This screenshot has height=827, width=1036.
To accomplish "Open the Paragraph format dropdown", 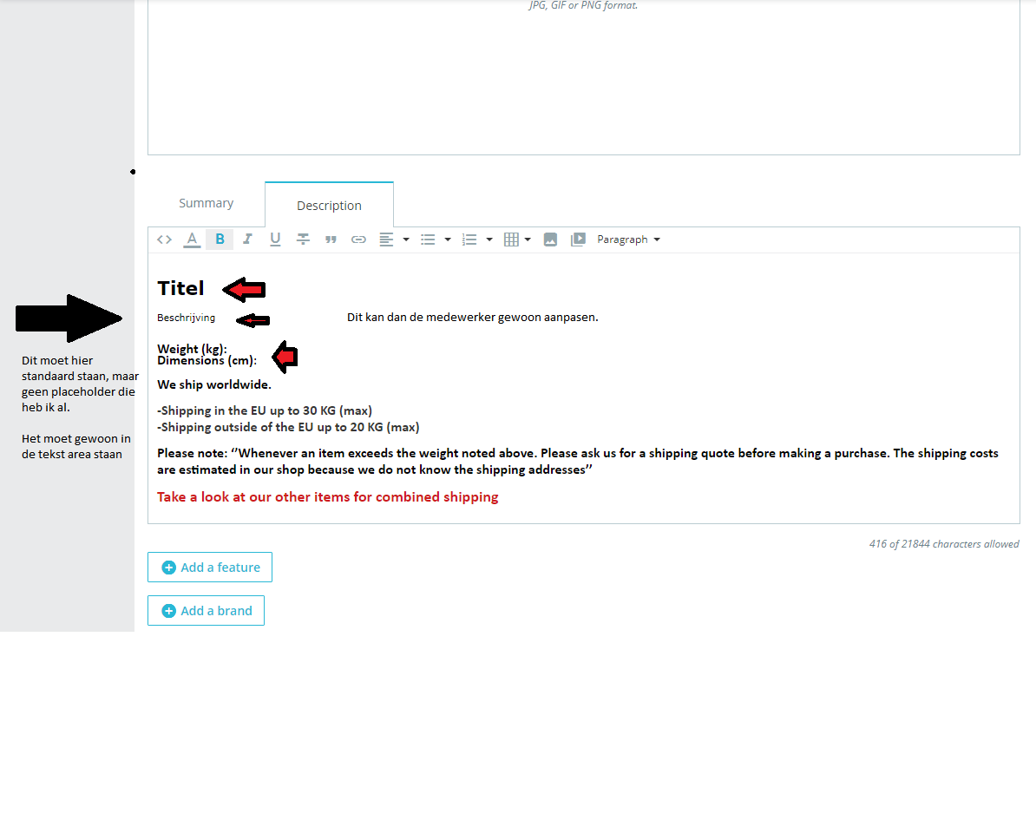I will coord(628,240).
